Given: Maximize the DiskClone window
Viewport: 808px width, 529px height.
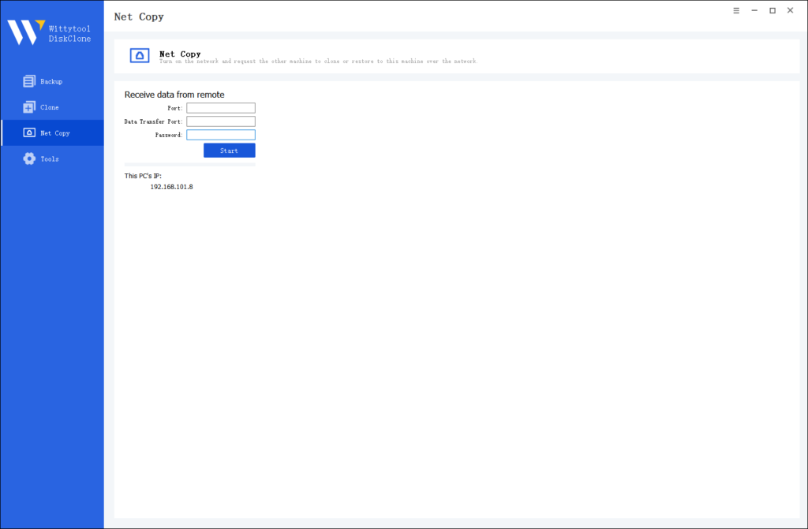Looking at the screenshot, I should click(772, 10).
